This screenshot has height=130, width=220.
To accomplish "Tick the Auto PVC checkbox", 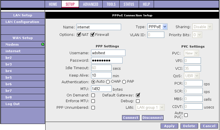I will coord(186,115).
